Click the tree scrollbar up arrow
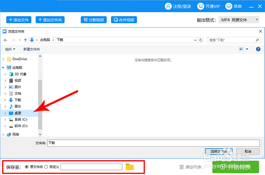 [40, 56]
